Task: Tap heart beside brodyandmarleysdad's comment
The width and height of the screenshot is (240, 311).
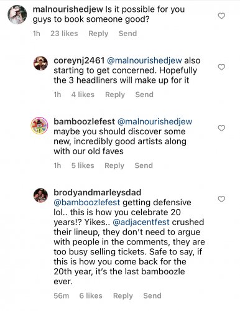Action: (x=221, y=199)
